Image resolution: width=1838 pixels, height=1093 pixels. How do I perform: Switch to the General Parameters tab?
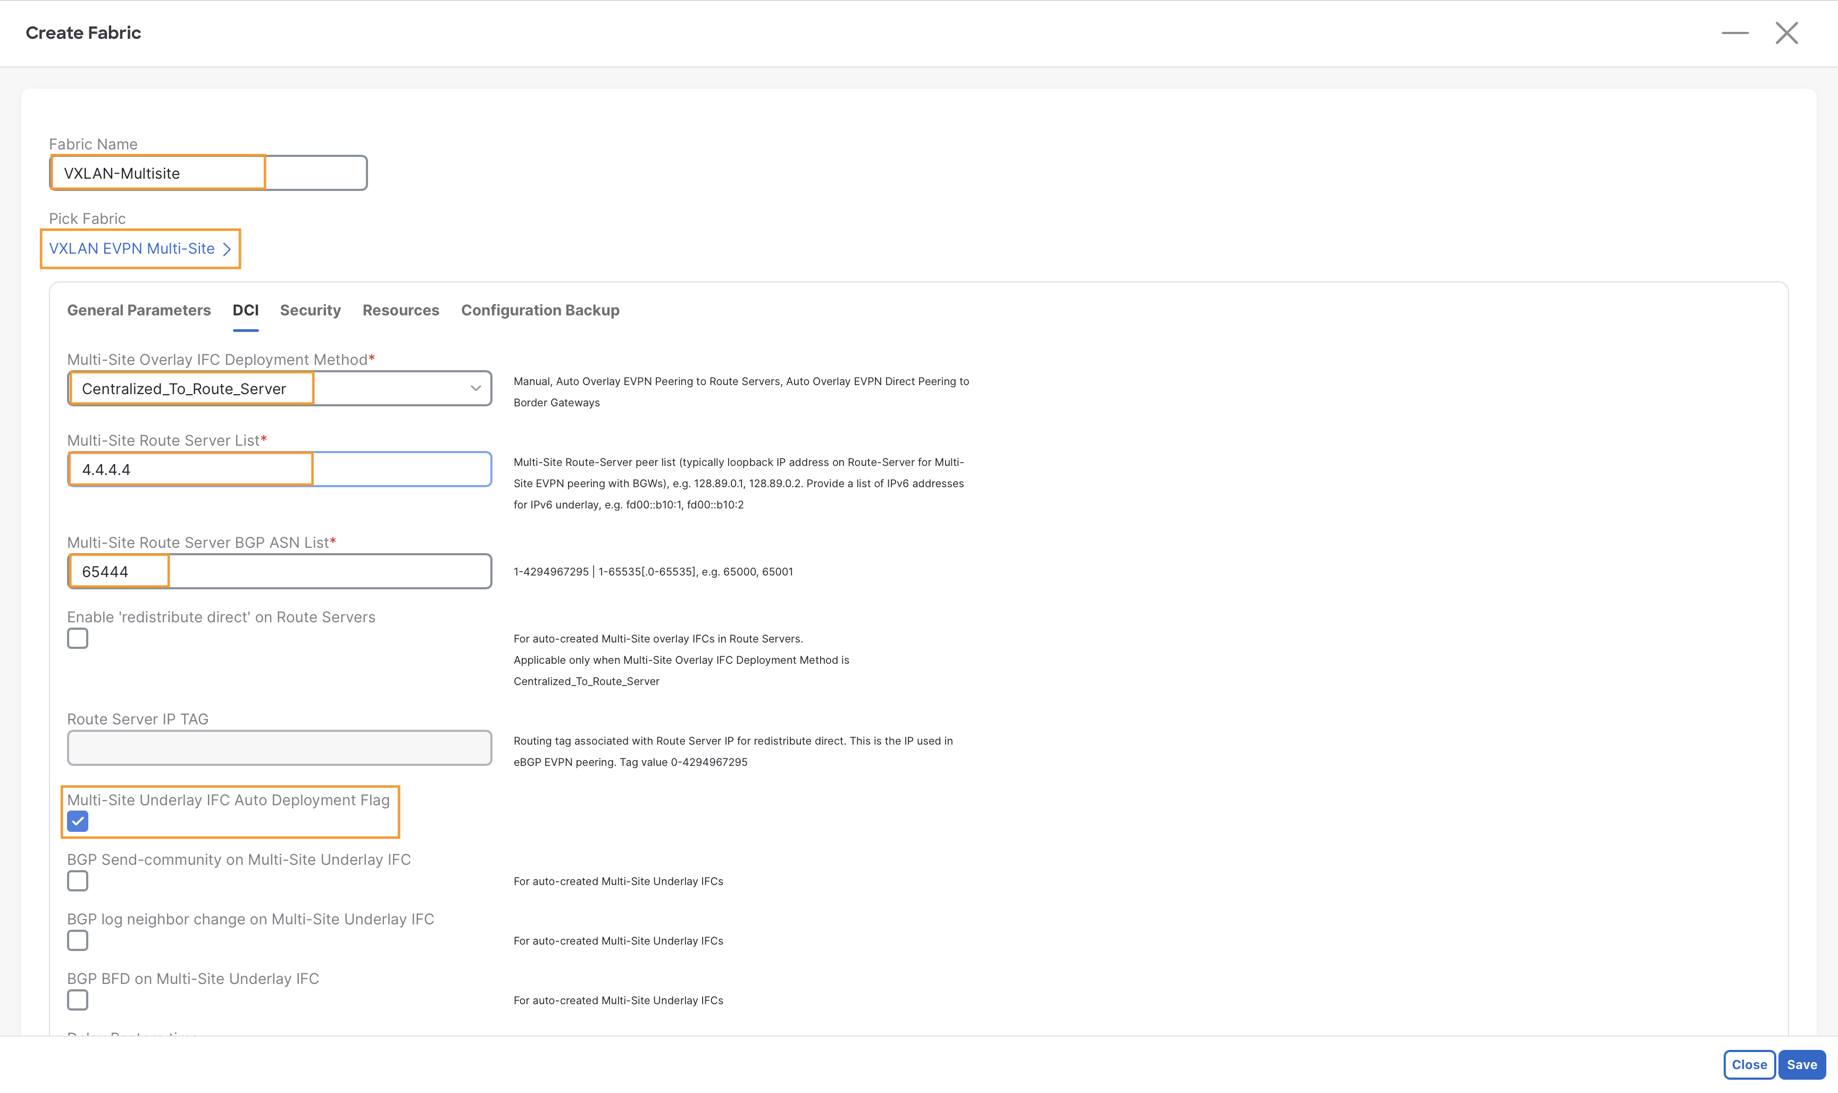139,310
